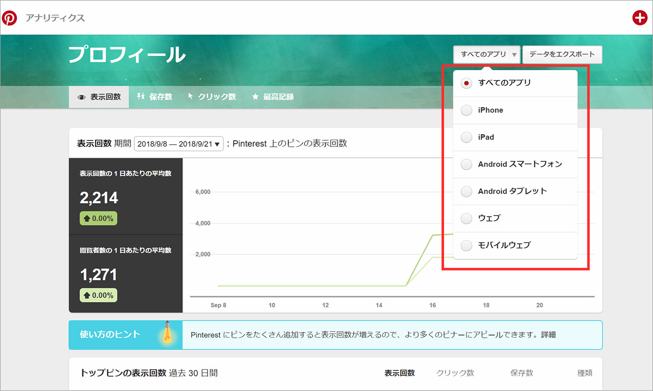Switch to the 最高記録 tab
The image size is (653, 391).
[273, 96]
